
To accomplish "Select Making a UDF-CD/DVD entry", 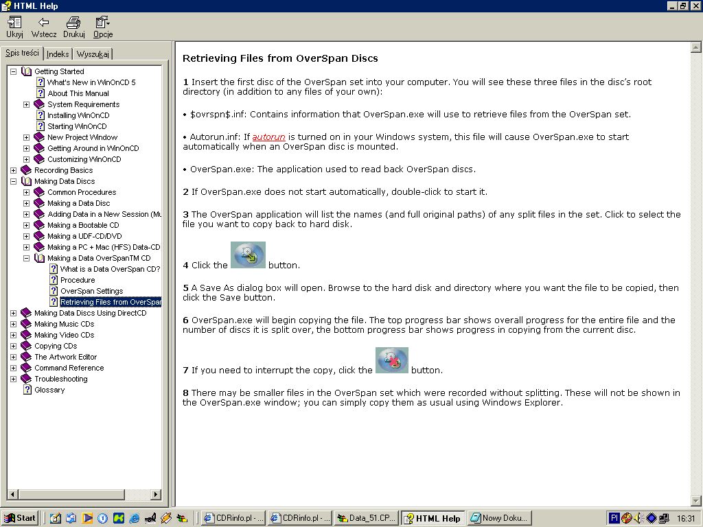I will (x=84, y=236).
